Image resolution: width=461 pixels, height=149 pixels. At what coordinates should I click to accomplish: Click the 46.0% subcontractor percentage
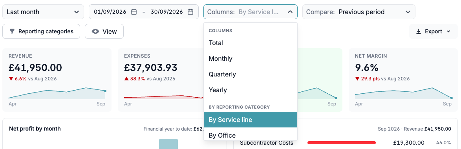point(443,143)
